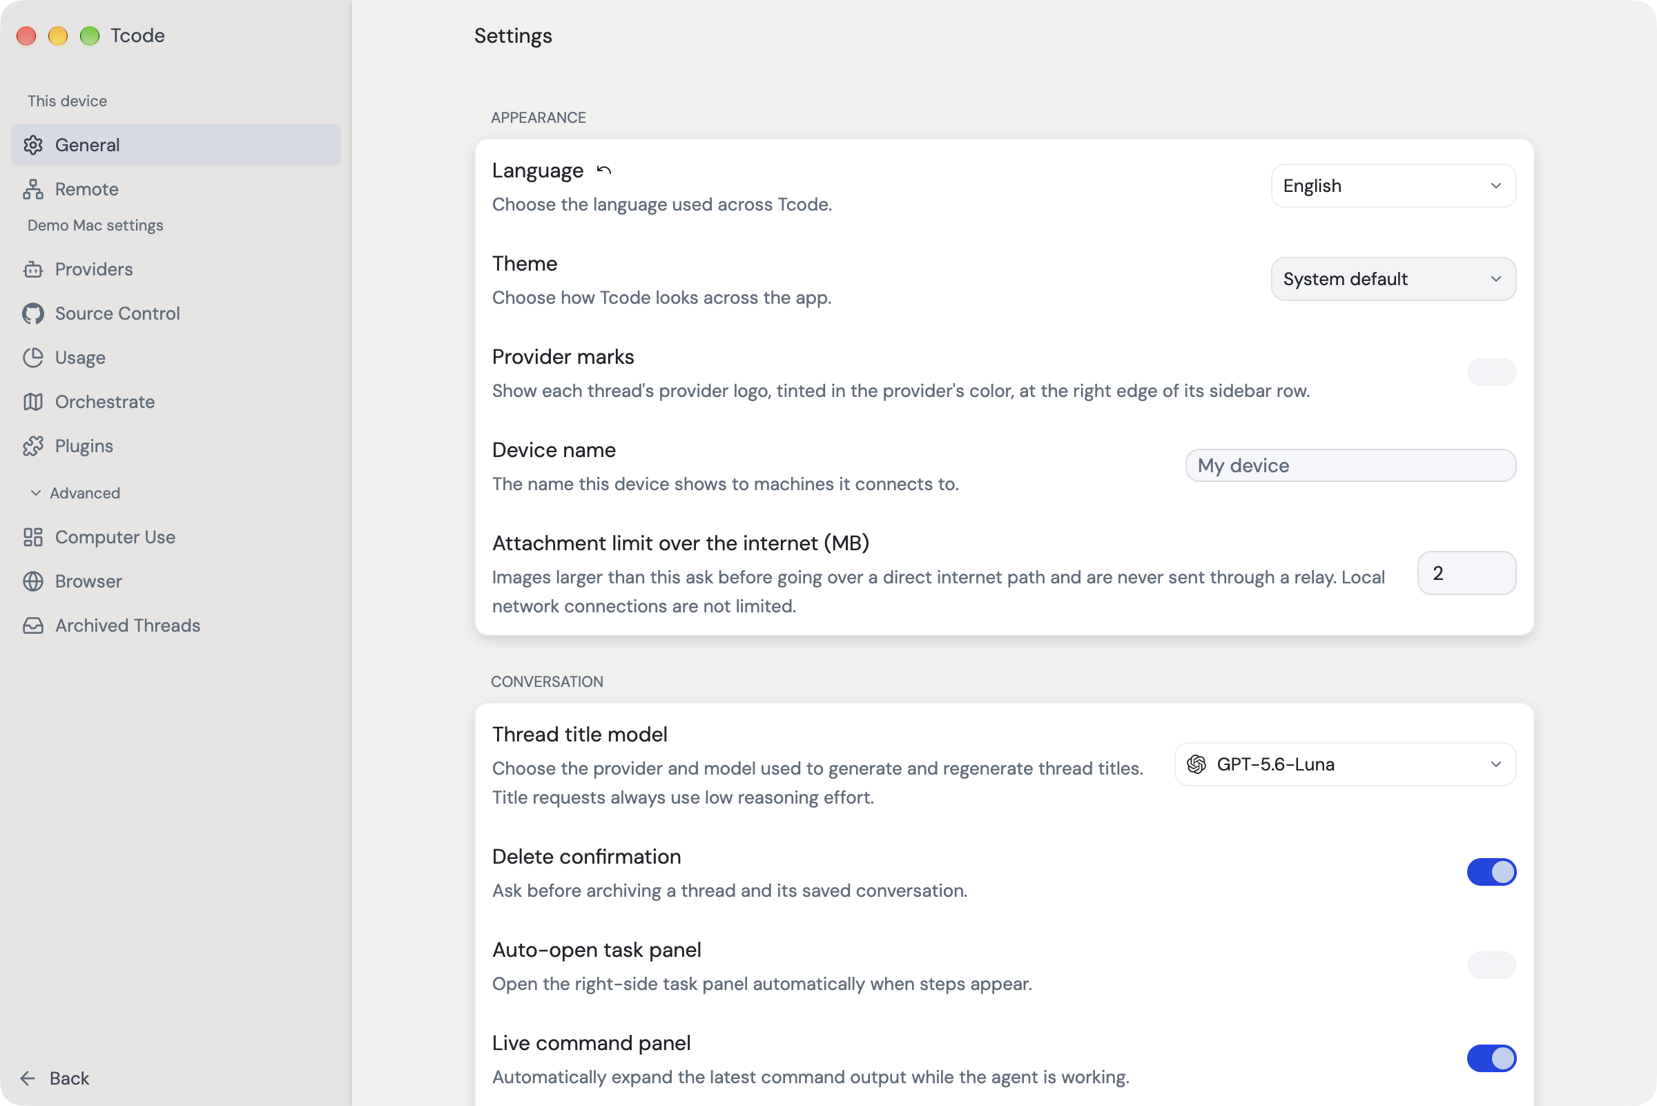This screenshot has height=1106, width=1657.
Task: Click the Usage pie chart icon
Action: [x=33, y=358]
